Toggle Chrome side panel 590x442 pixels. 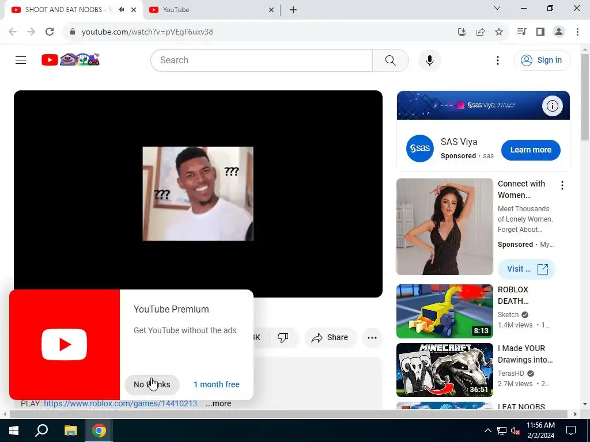click(x=540, y=32)
